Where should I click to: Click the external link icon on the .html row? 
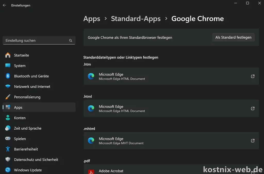pos(252,109)
